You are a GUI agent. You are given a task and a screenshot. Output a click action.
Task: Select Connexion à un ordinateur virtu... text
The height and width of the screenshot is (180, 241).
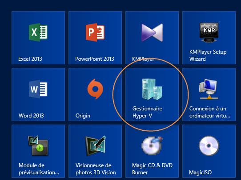tap(209, 112)
